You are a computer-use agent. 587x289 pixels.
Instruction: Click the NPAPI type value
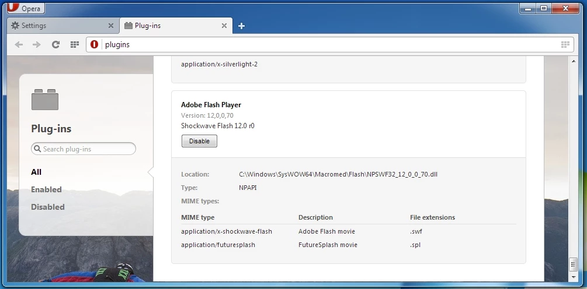pos(248,188)
